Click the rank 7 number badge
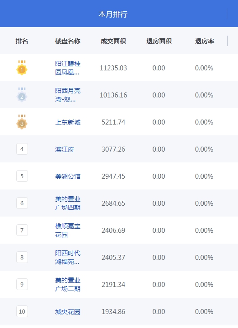Viewport: 238px width, 328px height. pyautogui.click(x=22, y=230)
